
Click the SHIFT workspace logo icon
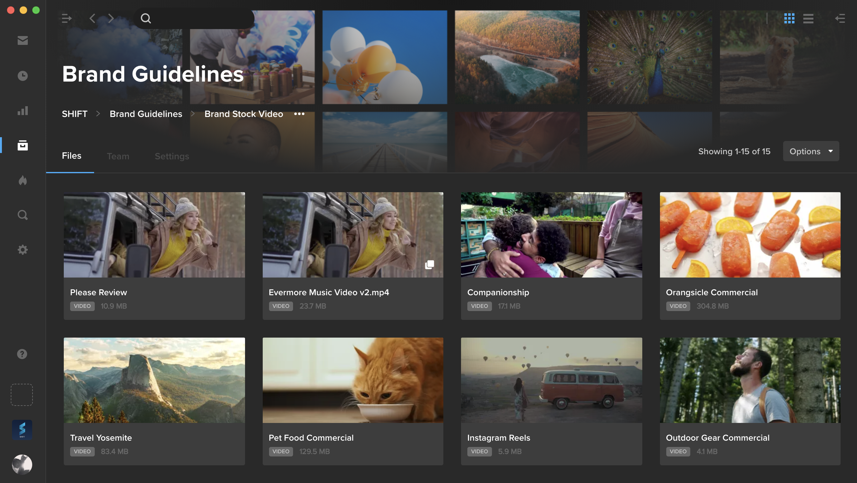point(22,429)
